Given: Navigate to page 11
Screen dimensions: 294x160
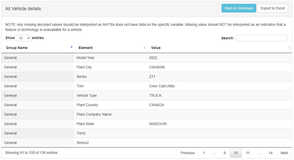Looking at the screenshot, I should (x=248, y=153).
